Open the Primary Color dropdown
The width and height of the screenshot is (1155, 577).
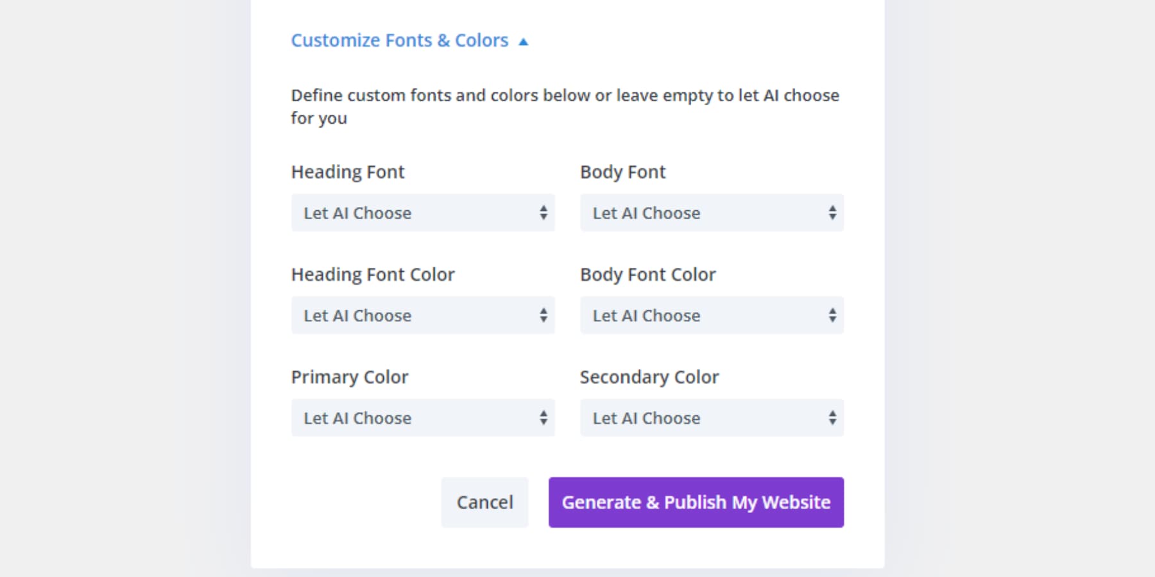tap(423, 418)
